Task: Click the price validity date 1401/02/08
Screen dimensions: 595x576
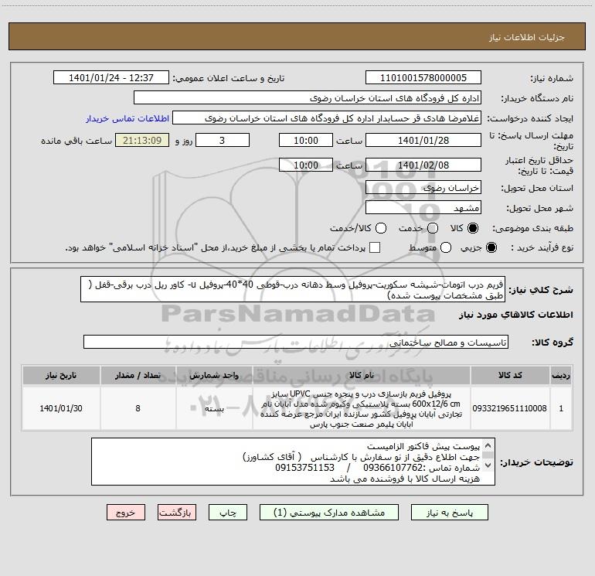Action: coord(423,165)
